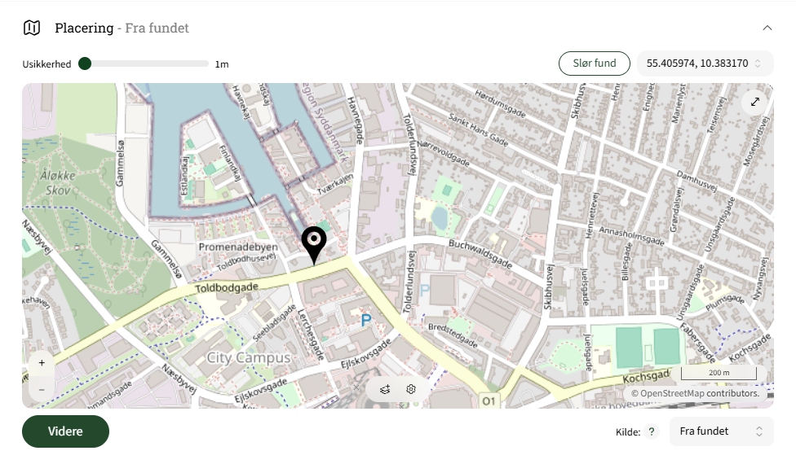The width and height of the screenshot is (796, 464).
Task: Open the Fra fundet source dropdown
Action: coord(721,431)
